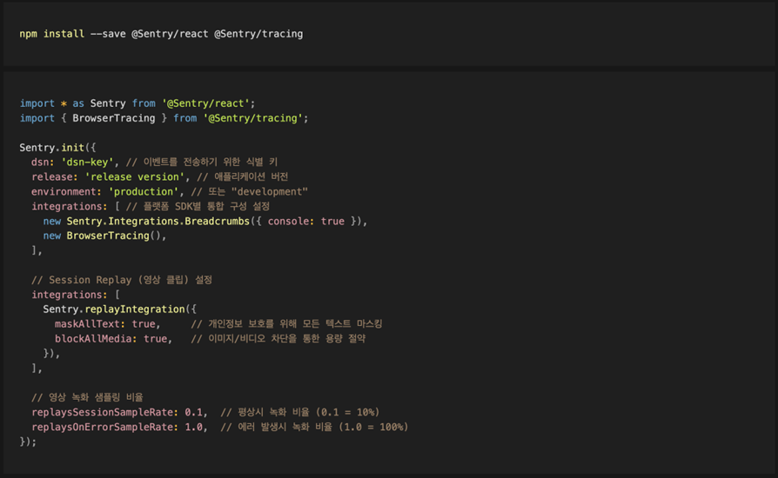Click 'replaysSessionSampleRate: 0.1,' text
This screenshot has height=478, width=778.
pos(119,412)
